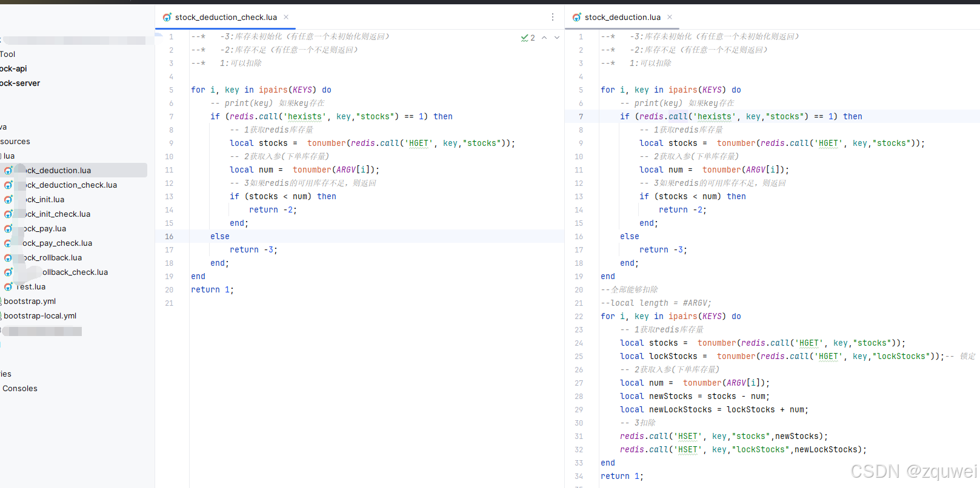980x488 pixels.
Task: Click Lua icon of ck_init.lua in tree
Action: click(8, 200)
